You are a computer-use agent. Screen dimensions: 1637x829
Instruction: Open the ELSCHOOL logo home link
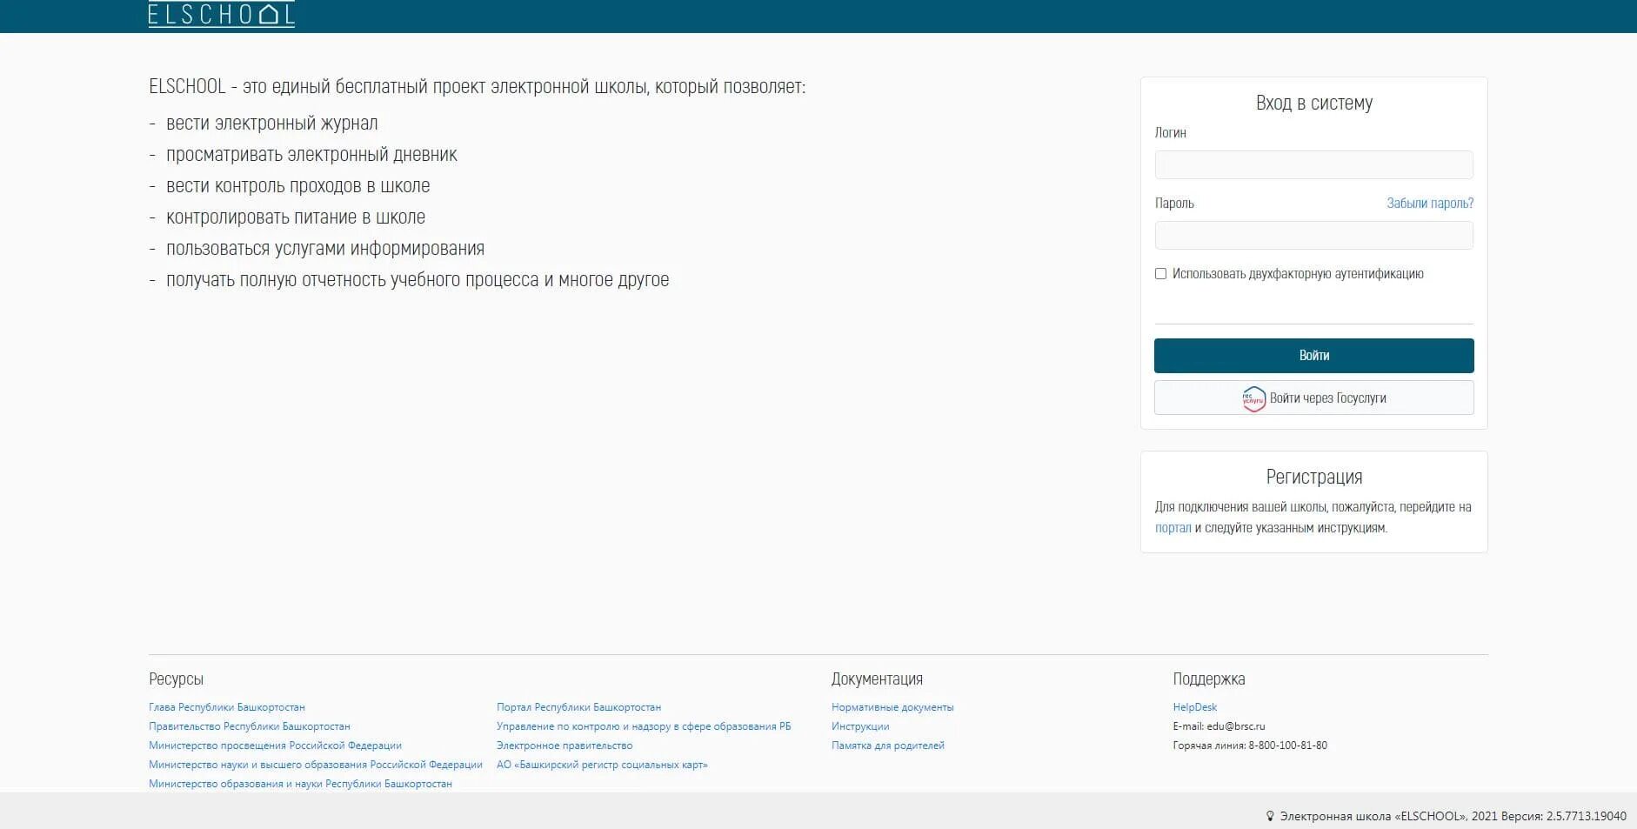click(x=221, y=14)
